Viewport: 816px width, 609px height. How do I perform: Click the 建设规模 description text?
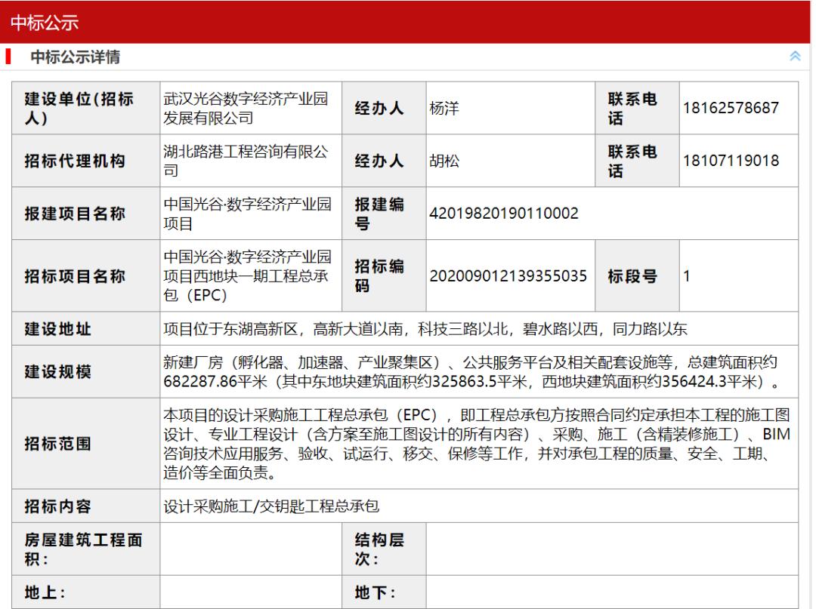point(472,371)
